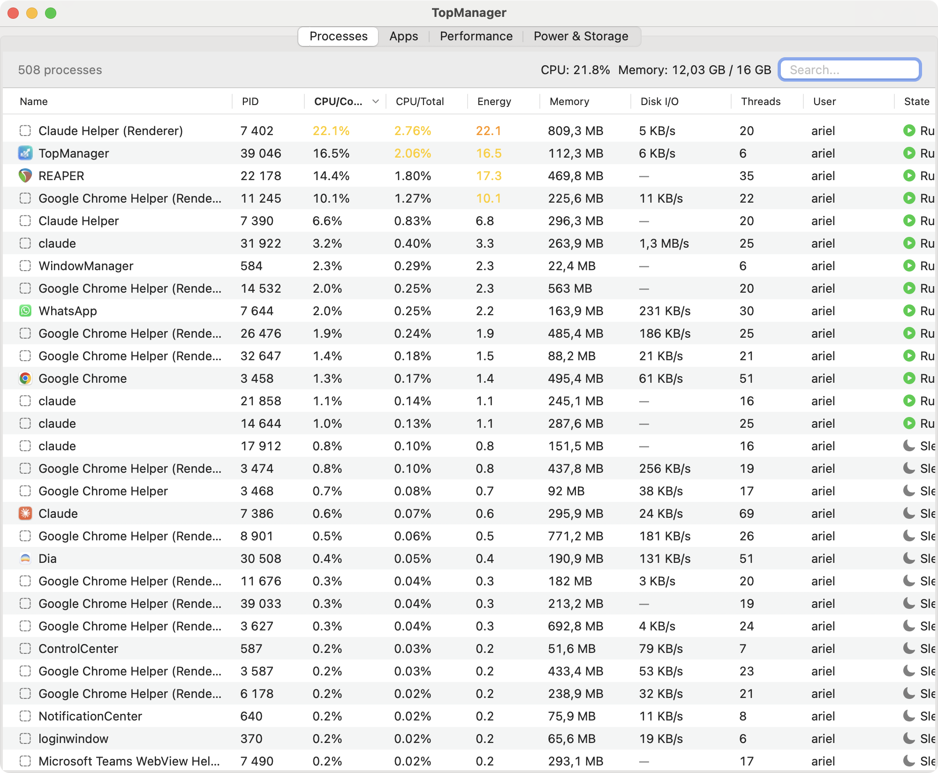Switch to the Apps tab
Image resolution: width=938 pixels, height=773 pixels.
(404, 36)
